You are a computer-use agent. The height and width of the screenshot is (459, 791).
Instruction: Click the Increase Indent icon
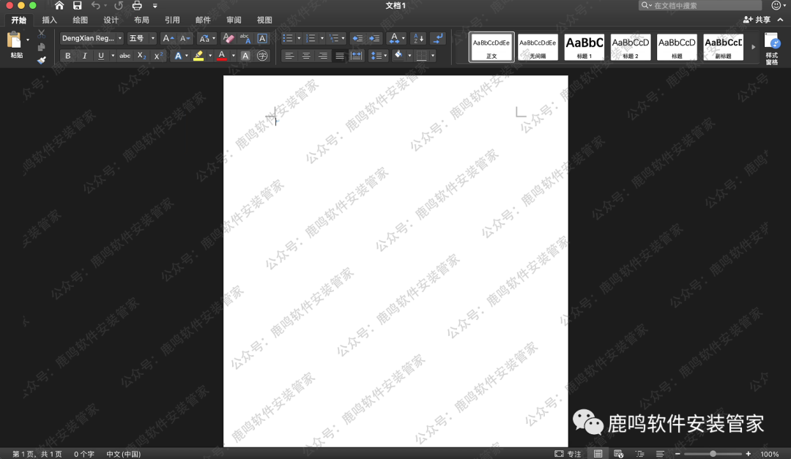[x=374, y=38]
